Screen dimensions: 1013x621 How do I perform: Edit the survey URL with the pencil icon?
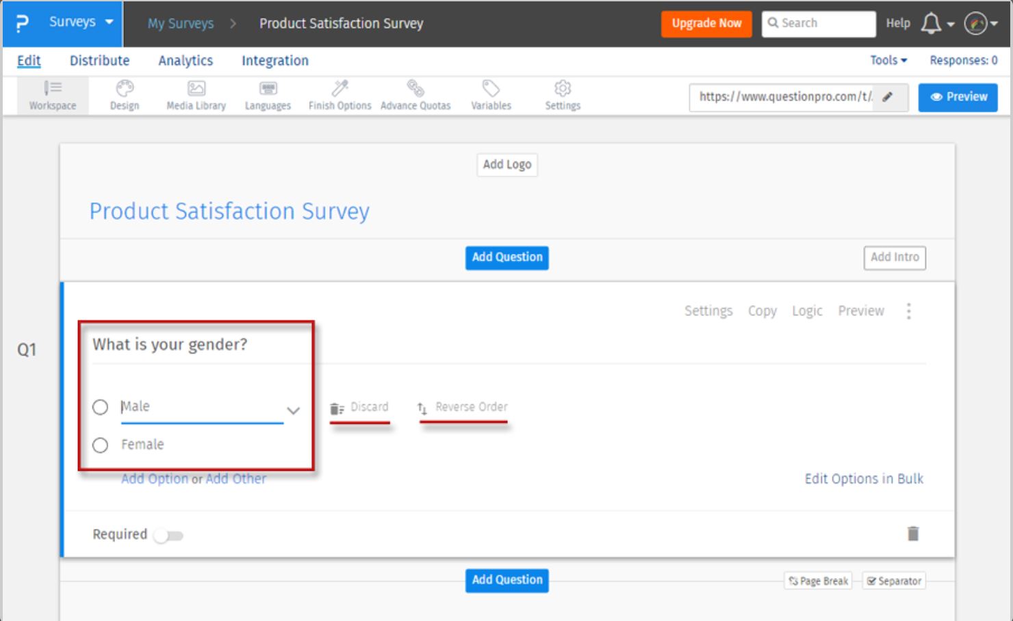888,97
